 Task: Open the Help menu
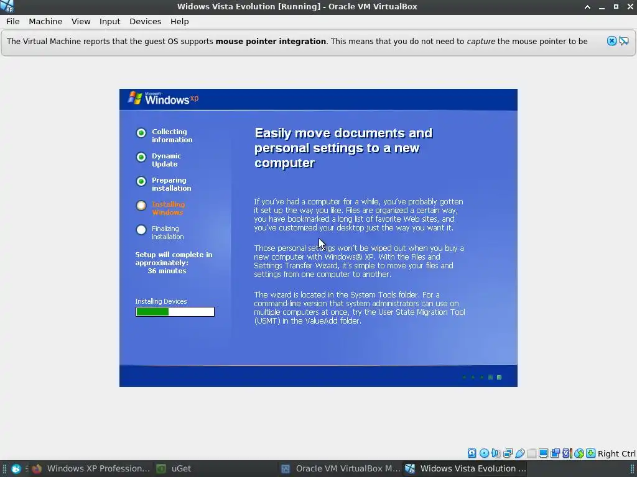(x=179, y=22)
